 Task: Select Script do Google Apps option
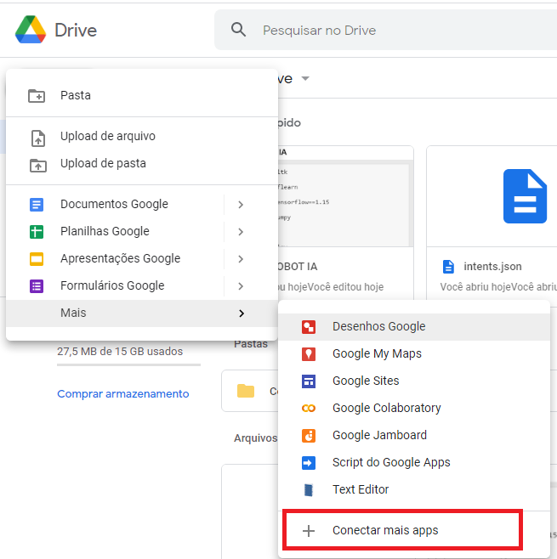[414, 462]
